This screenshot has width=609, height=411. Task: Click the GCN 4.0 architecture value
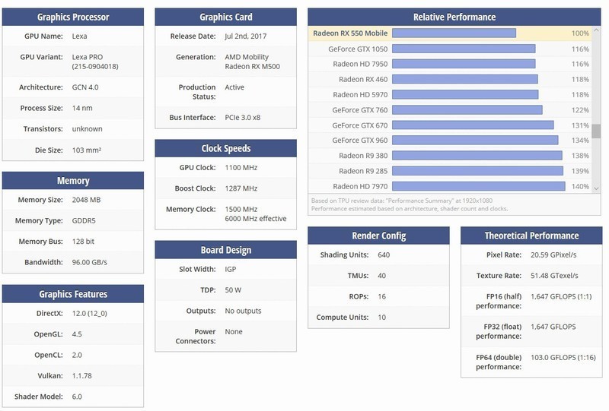click(85, 87)
